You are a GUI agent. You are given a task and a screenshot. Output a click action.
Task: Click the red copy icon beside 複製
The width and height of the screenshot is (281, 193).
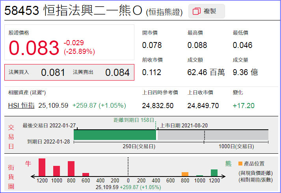pos(196,11)
